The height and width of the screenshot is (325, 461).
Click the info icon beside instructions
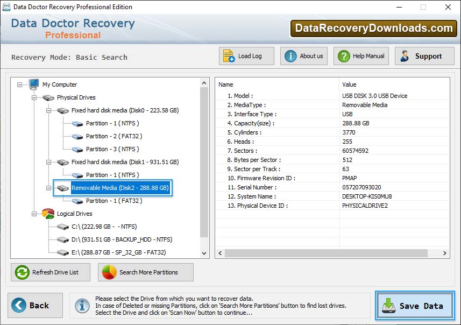(x=82, y=306)
